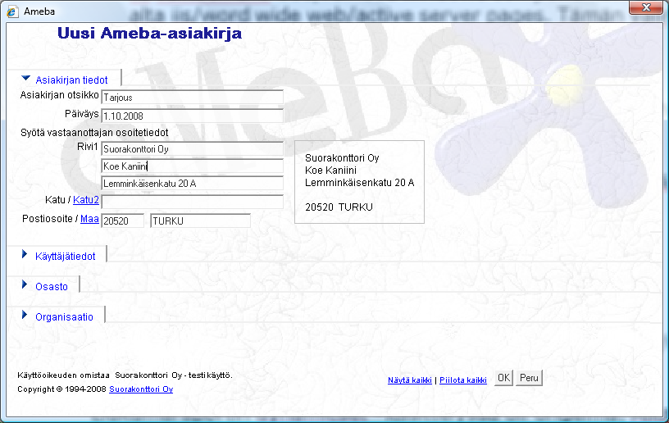The image size is (669, 423).
Task: Expand the Osasto section arrow
Action: coord(25,284)
